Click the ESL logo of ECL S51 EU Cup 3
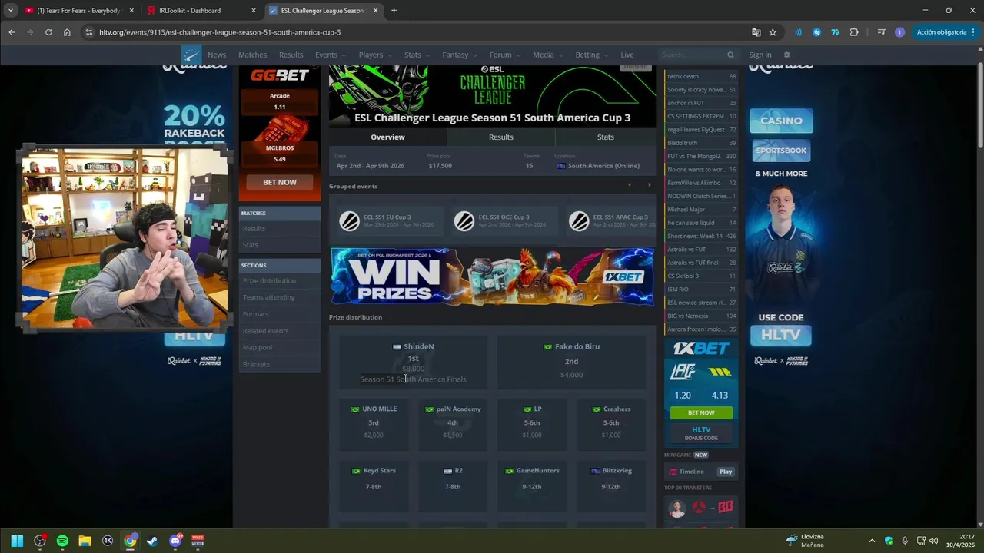This screenshot has width=984, height=553. click(x=349, y=221)
